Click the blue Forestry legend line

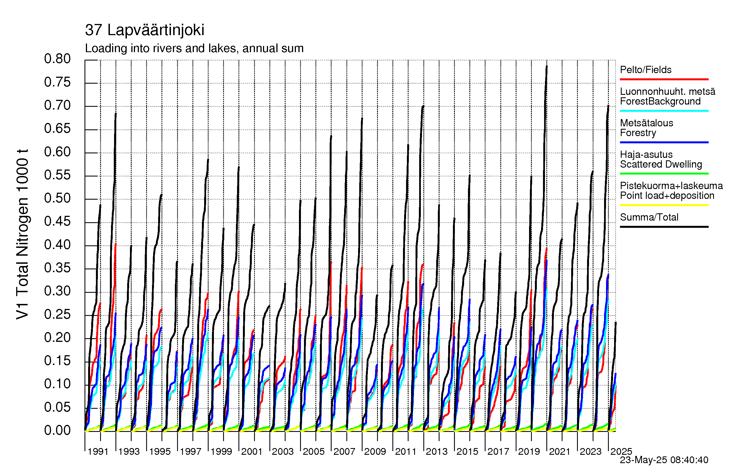click(x=664, y=142)
